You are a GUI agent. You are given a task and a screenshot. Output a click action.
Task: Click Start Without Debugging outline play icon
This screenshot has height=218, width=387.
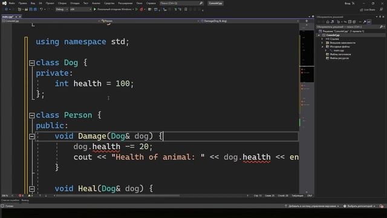[136, 10]
